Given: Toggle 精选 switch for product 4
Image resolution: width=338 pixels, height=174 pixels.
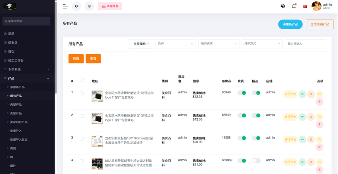Looking at the screenshot, I should (x=256, y=160).
